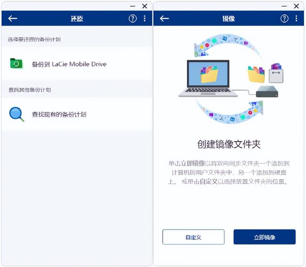Image resolution: width=306 pixels, height=267 pixels.
Task: Close the 镜像 window
Action: (x=296, y=6)
